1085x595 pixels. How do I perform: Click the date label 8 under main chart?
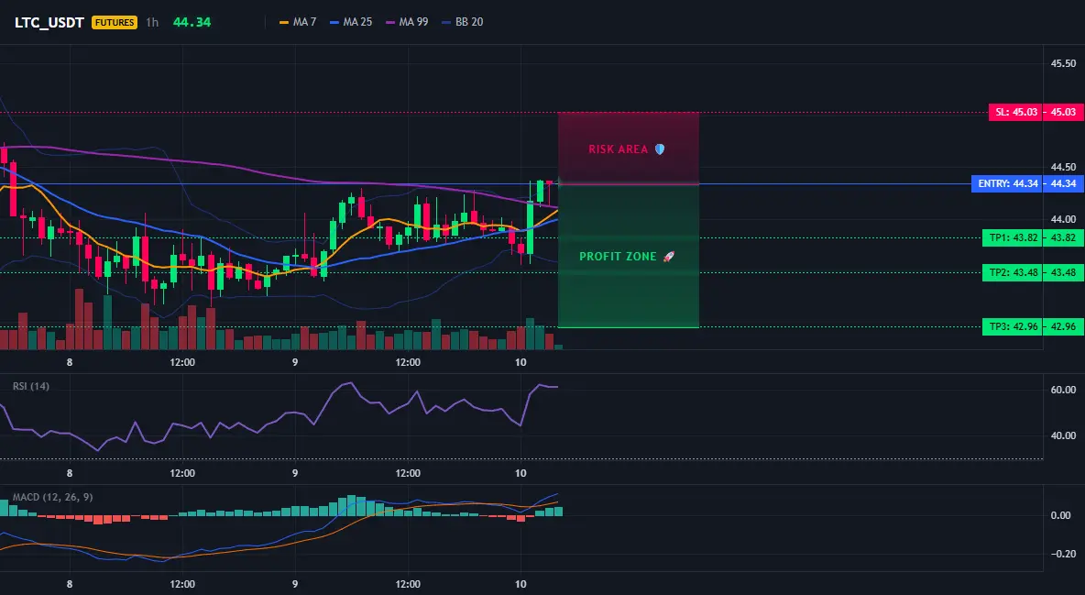click(x=70, y=362)
